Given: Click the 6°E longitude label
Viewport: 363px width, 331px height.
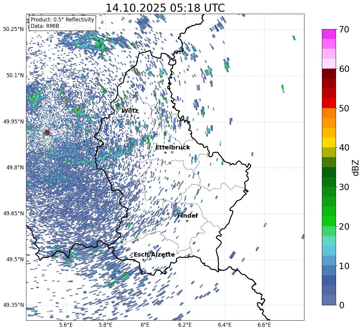Looking at the screenshot, I should (145, 325).
